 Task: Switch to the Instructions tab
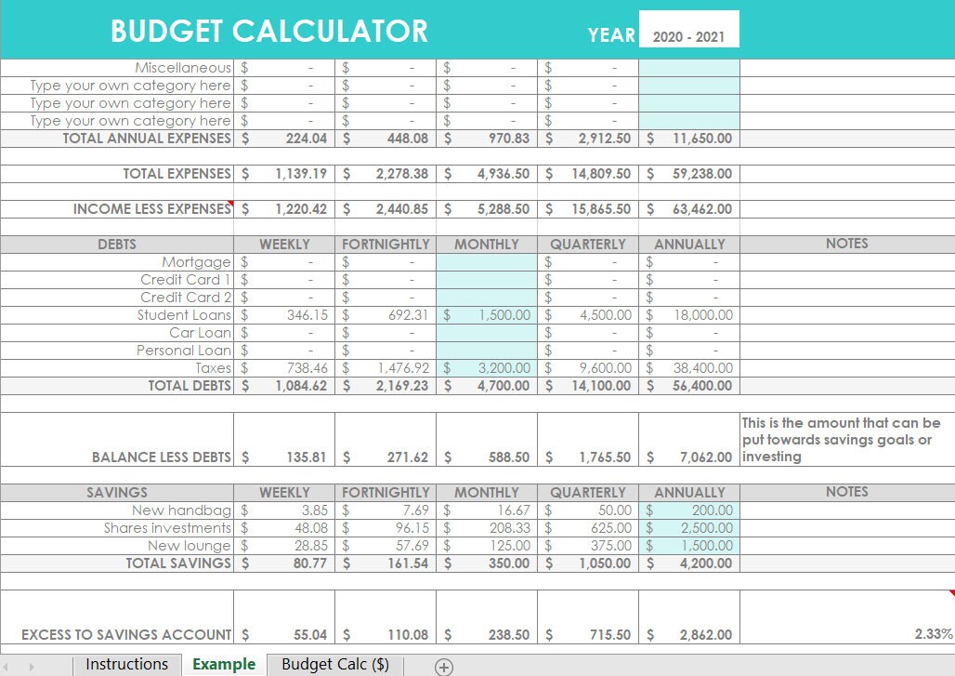click(x=126, y=665)
